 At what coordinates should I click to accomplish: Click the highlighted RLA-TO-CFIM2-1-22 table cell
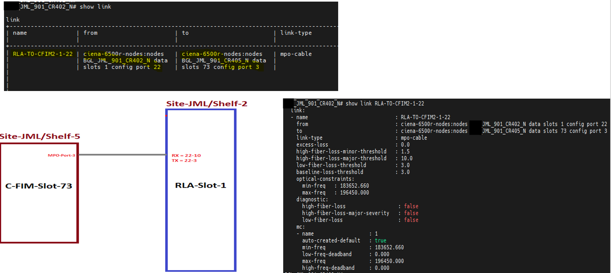coord(43,54)
